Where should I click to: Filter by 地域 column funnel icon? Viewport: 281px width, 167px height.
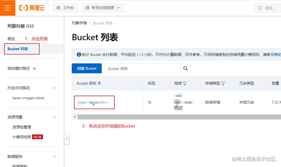pyautogui.click(x=185, y=83)
